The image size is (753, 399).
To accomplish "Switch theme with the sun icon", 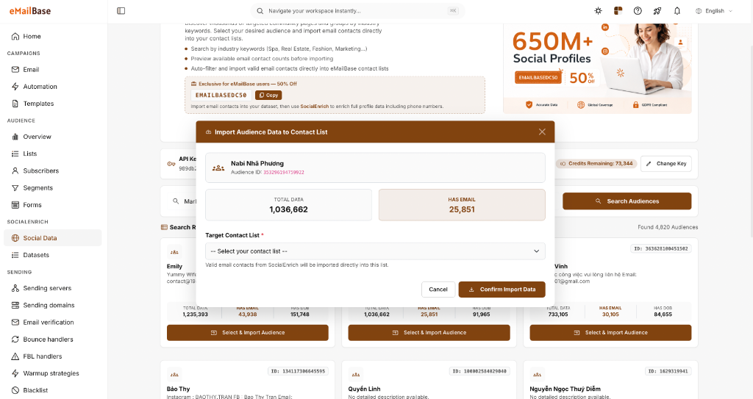I will coord(598,10).
